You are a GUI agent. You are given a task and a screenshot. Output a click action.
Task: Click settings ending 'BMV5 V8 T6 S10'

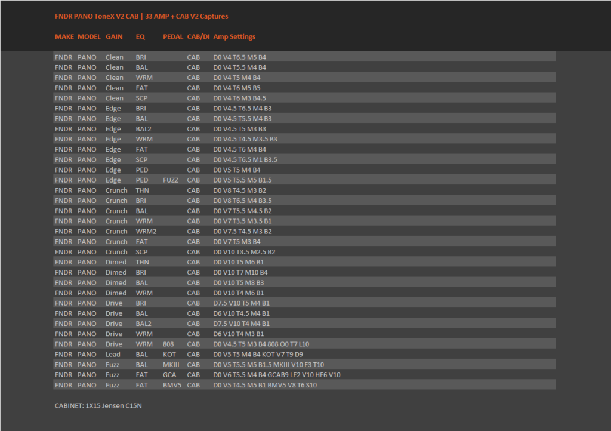click(265, 386)
